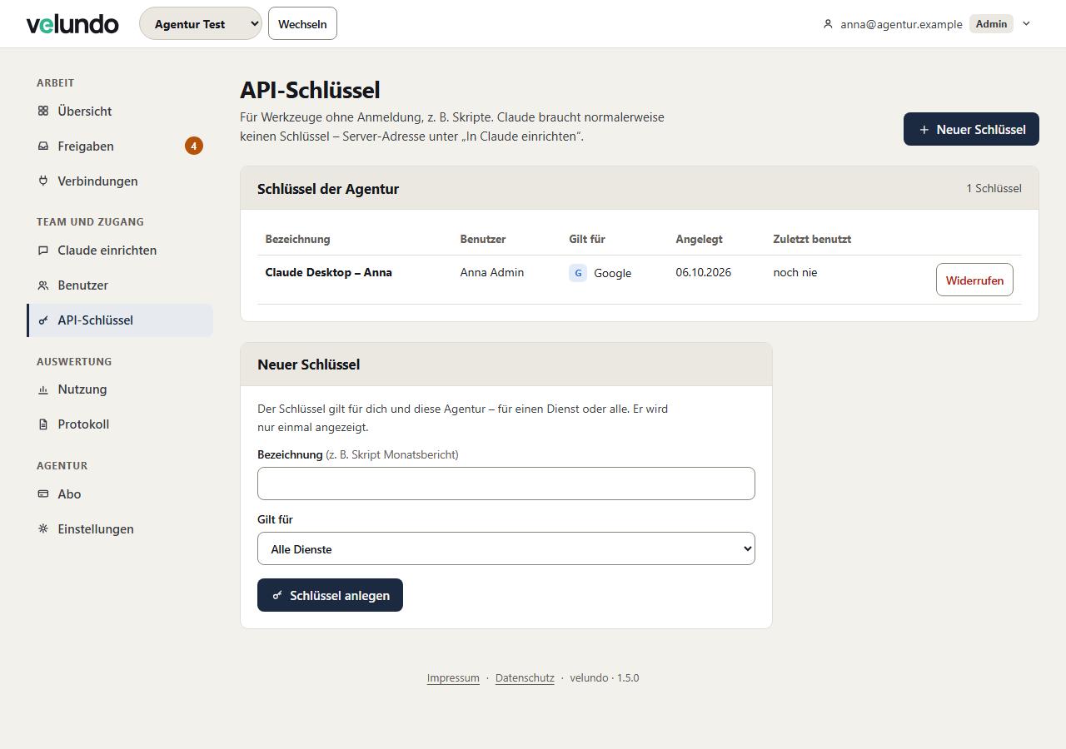Click the Einstellungen gear icon
The width and height of the screenshot is (1066, 749).
pyautogui.click(x=43, y=528)
